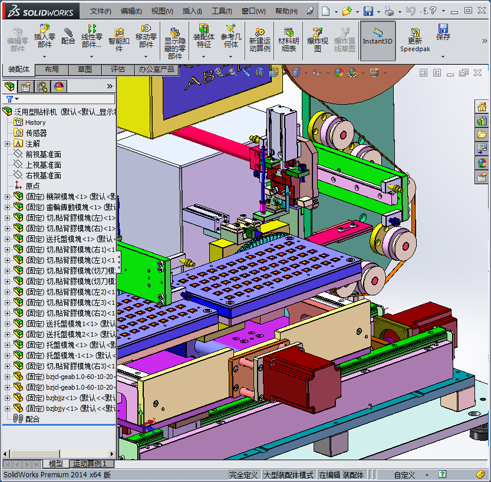Screen dimensions: 491x482
Task: Open 视图(V) menu
Action: tap(162, 11)
